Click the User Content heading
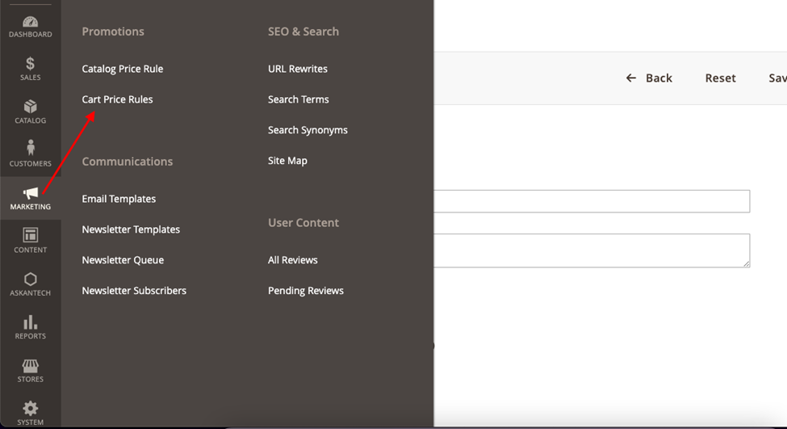Image resolution: width=787 pixels, height=429 pixels. [303, 223]
